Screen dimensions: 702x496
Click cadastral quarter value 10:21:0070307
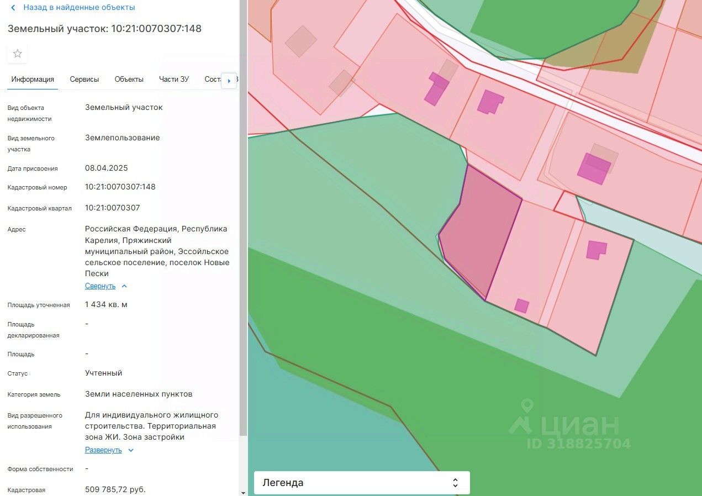click(113, 208)
